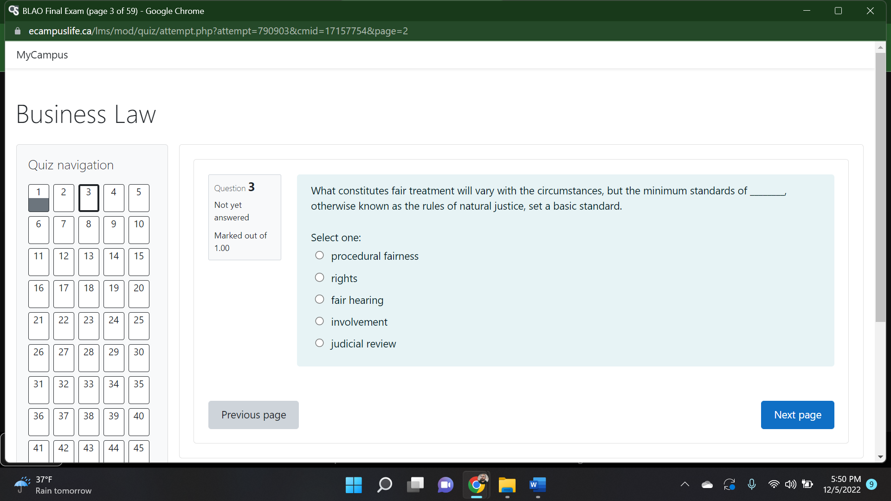
Task: Open weather widget showing 37°F
Action: pyautogui.click(x=52, y=485)
